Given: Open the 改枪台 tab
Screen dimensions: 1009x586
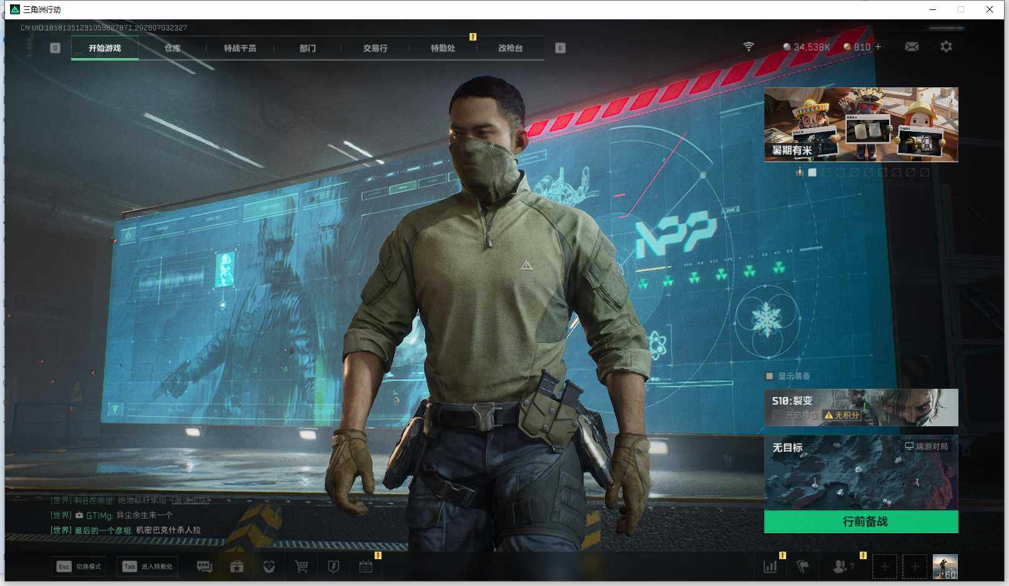Looking at the screenshot, I should click(x=510, y=48).
